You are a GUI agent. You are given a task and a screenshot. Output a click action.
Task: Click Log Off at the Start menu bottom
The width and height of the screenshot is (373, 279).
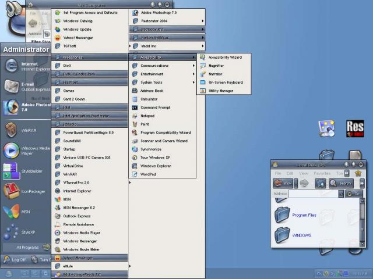(x=15, y=260)
